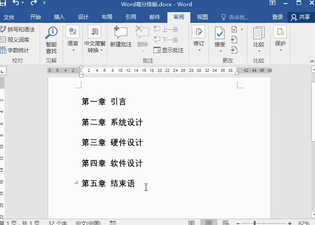The image size is (315, 225).
Task: Click the 登录 sign-in link
Action: click(x=278, y=17)
